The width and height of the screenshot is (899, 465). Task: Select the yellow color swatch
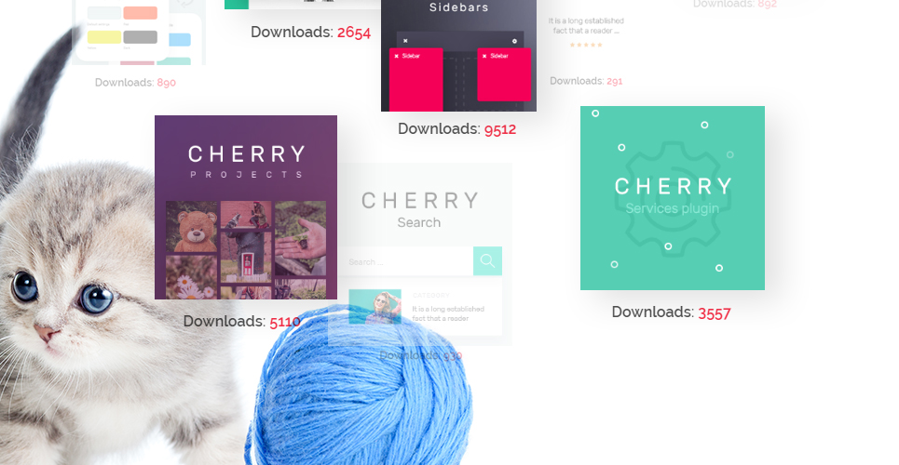pos(104,37)
